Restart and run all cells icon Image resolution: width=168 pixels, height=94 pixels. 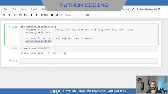click(x=61, y=15)
